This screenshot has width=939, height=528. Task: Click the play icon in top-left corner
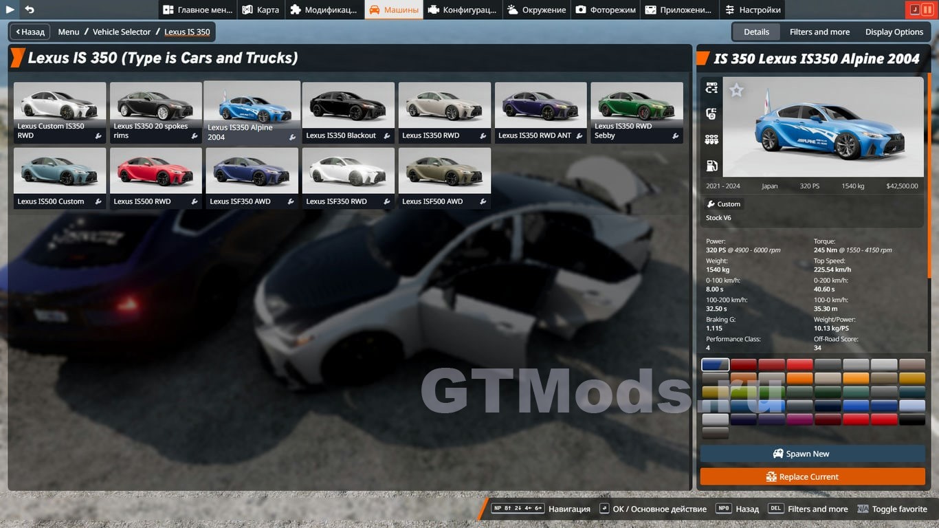[x=10, y=10]
